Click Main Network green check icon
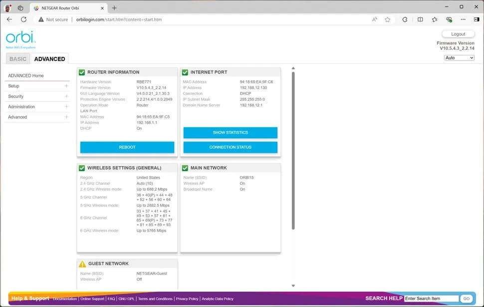Screen dimensions: 484x307 (185, 168)
